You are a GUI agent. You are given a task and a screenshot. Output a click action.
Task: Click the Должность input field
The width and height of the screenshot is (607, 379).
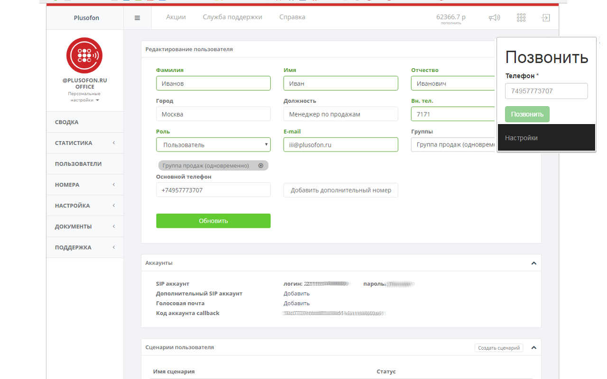pyautogui.click(x=341, y=114)
